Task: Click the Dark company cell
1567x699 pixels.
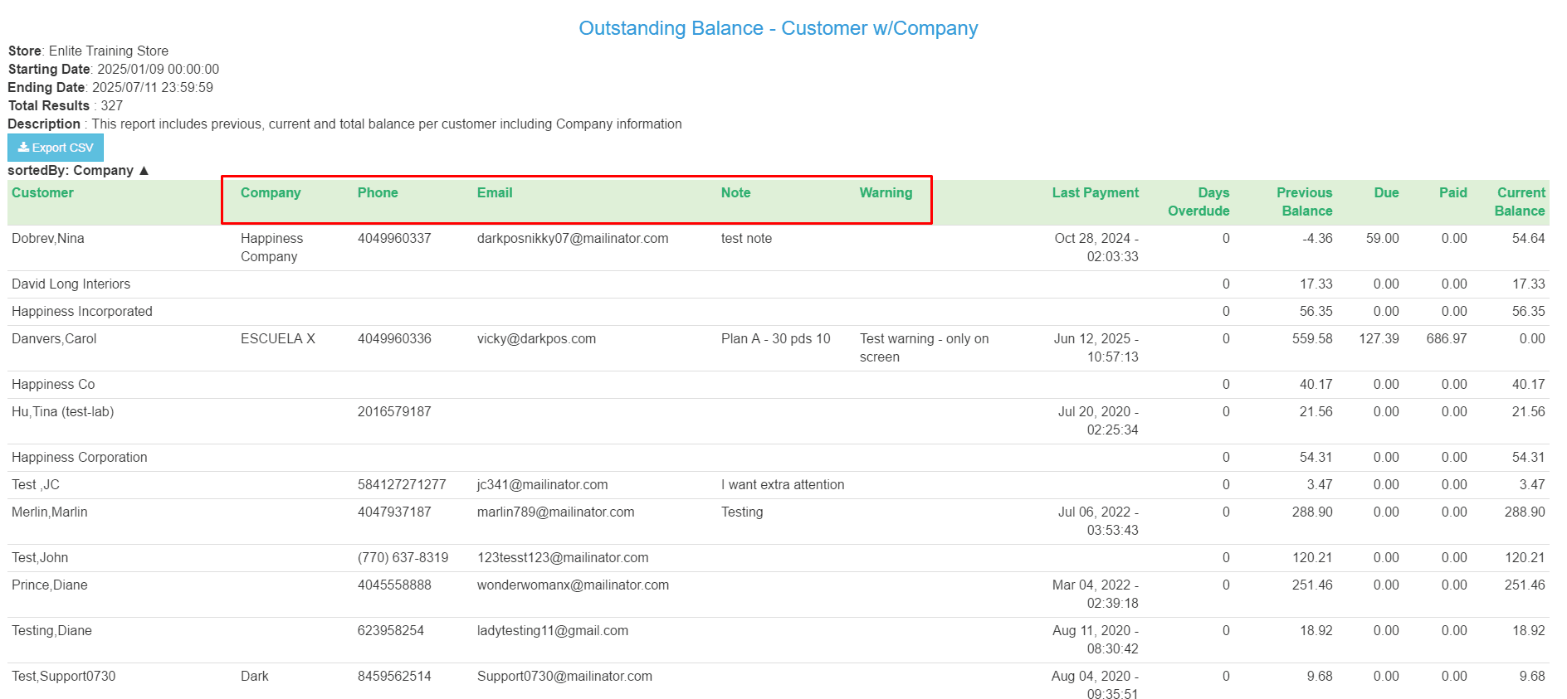Action: pos(255,676)
